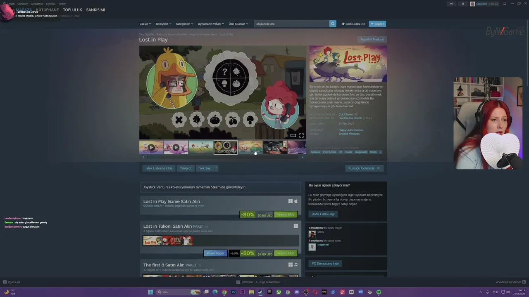Open the Görünüm menu

click(x=23, y=4)
